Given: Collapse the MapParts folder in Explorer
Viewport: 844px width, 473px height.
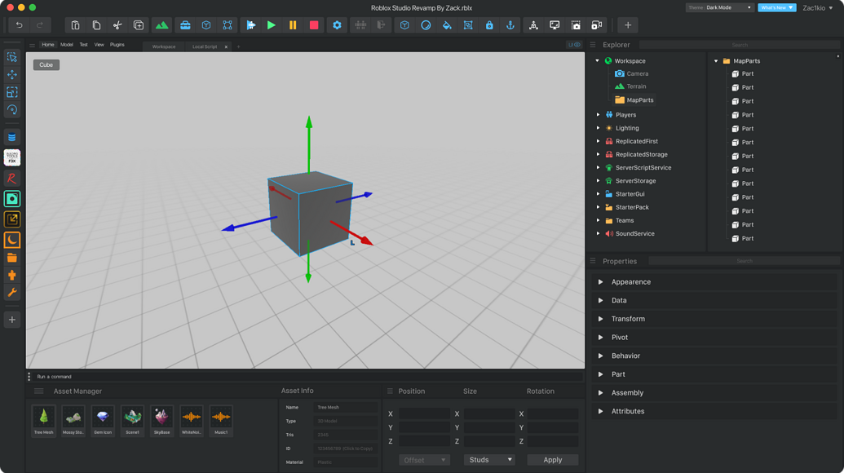Looking at the screenshot, I should (715, 60).
